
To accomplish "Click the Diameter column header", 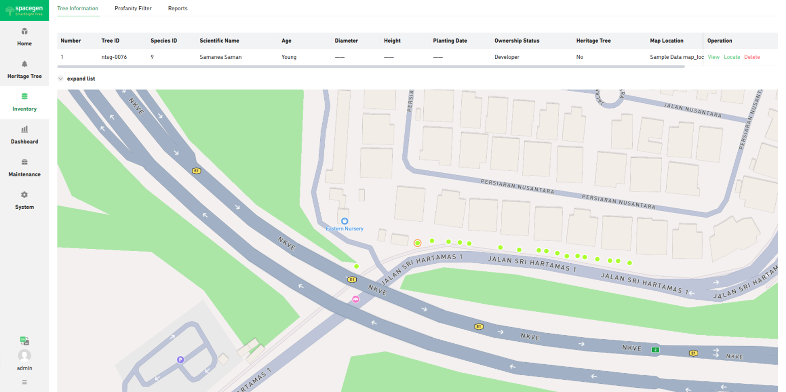I will 347,41.
